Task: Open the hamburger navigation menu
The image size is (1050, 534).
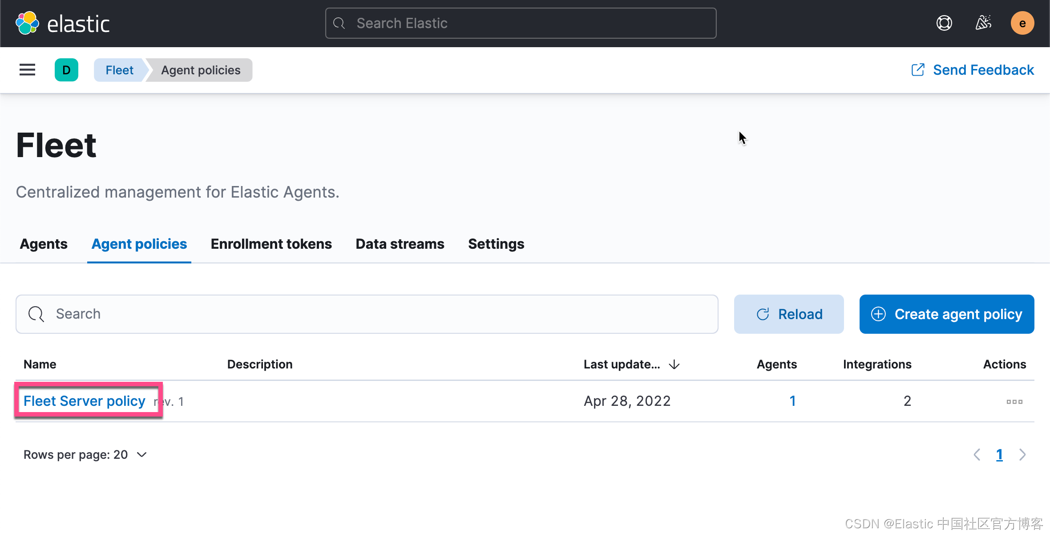Action: coord(27,70)
